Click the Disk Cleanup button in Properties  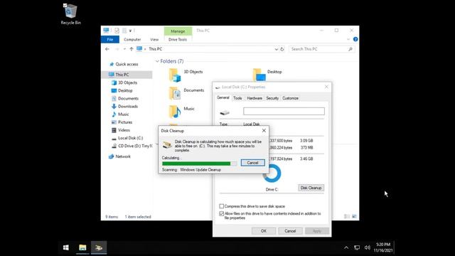pyautogui.click(x=311, y=188)
